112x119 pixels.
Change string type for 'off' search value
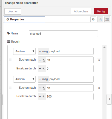[42, 60]
